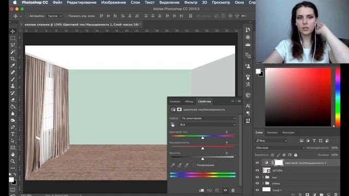Adjust the Цветовой тон hue slider
349x196 pixels.
202,138
